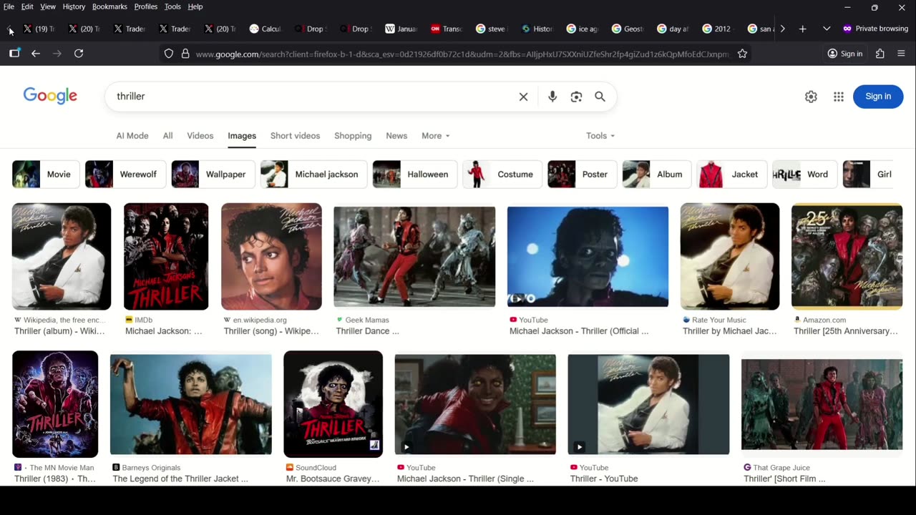Open a new tab with the plus icon
This screenshot has width=916, height=515.
pos(802,29)
